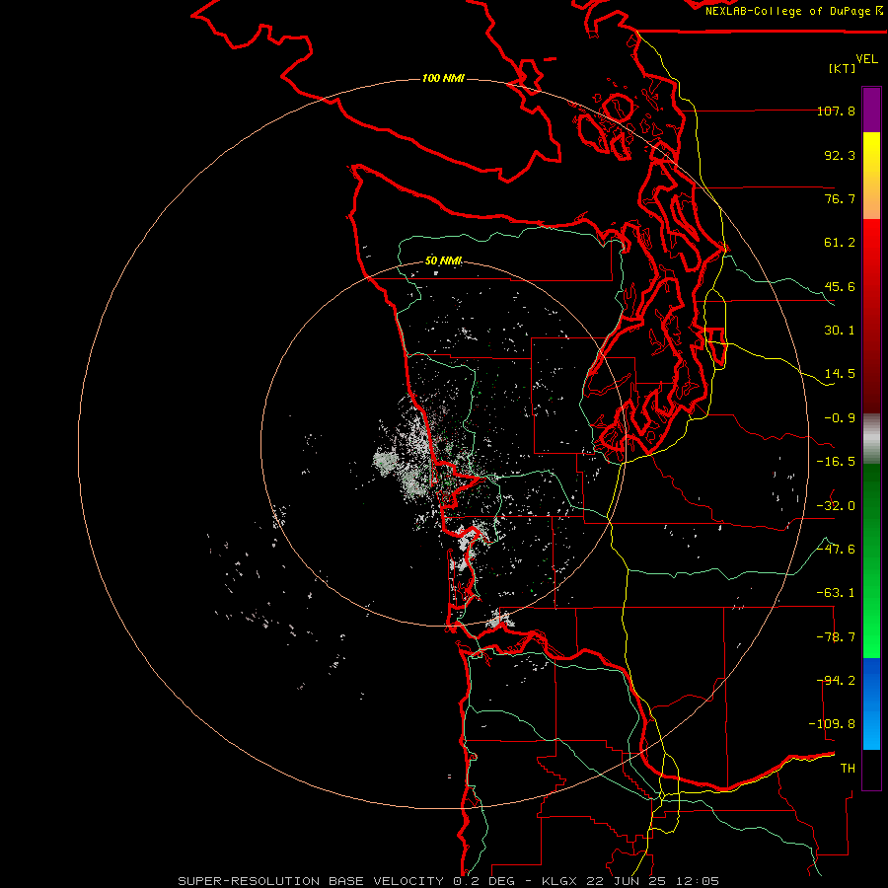Click the -109.8 velocity scale value
Viewport: 888px width, 888px height.
pos(833,724)
